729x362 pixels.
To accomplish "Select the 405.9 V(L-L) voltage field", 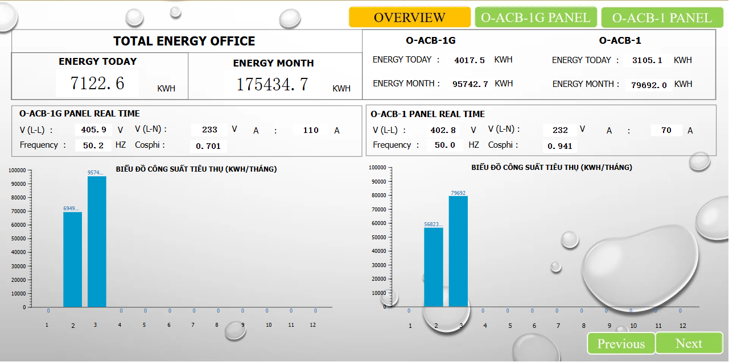I will [94, 130].
